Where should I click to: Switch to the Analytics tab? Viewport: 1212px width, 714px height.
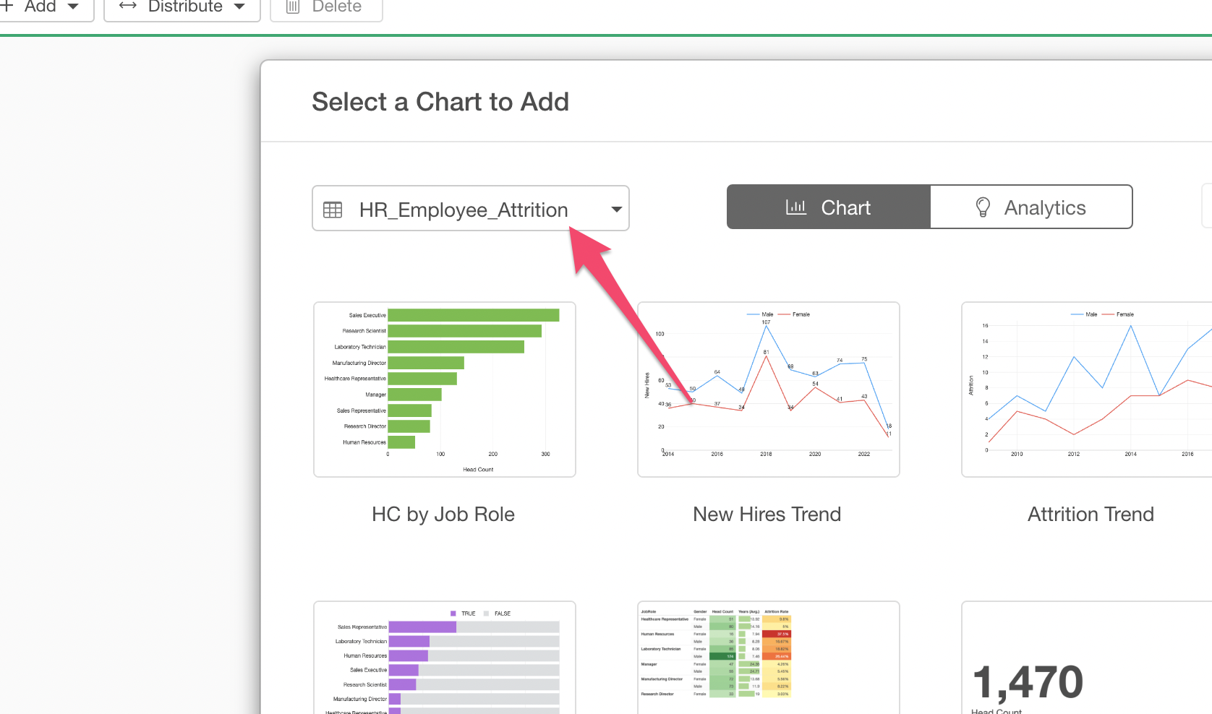click(x=1031, y=207)
